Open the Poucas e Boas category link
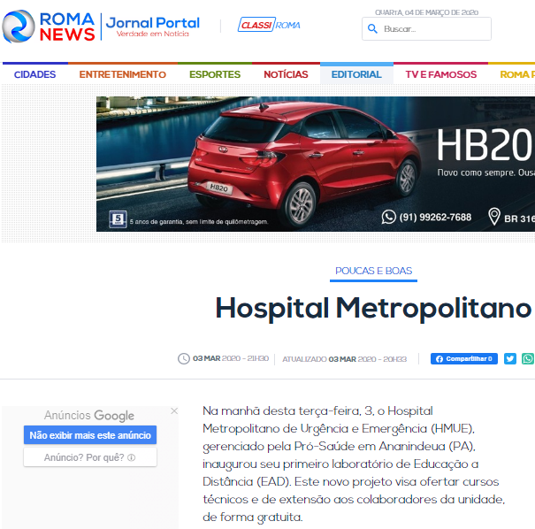The width and height of the screenshot is (535, 529). click(373, 271)
